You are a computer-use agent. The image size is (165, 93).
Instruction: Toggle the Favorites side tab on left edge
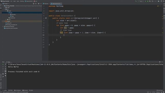point(1,85)
